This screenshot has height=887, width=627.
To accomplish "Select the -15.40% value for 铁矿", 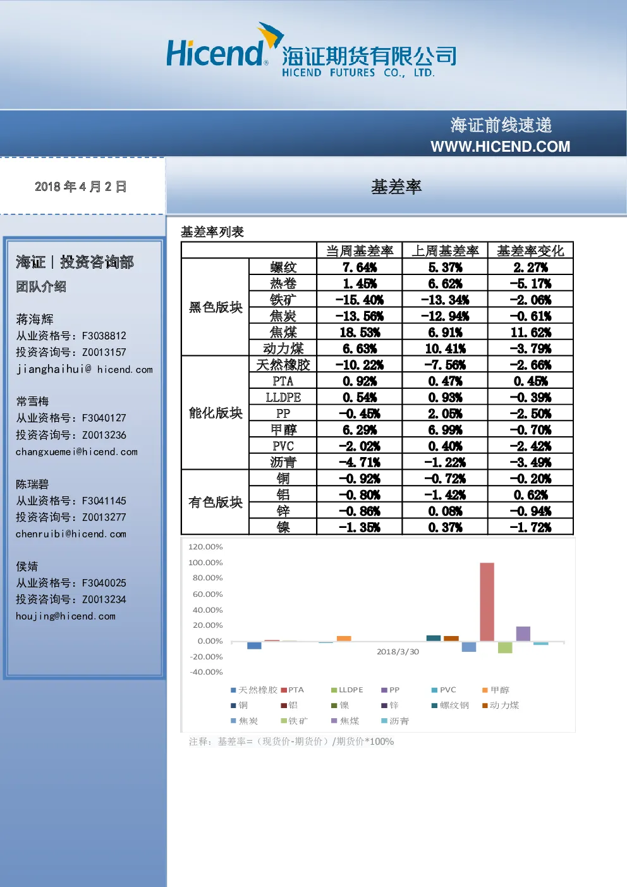I will coord(360,300).
